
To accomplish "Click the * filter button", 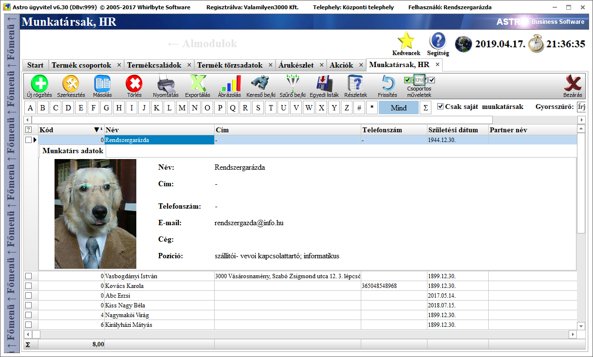I will click(372, 108).
